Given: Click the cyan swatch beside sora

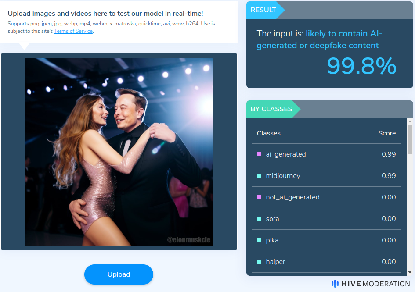Looking at the screenshot, I should (259, 218).
